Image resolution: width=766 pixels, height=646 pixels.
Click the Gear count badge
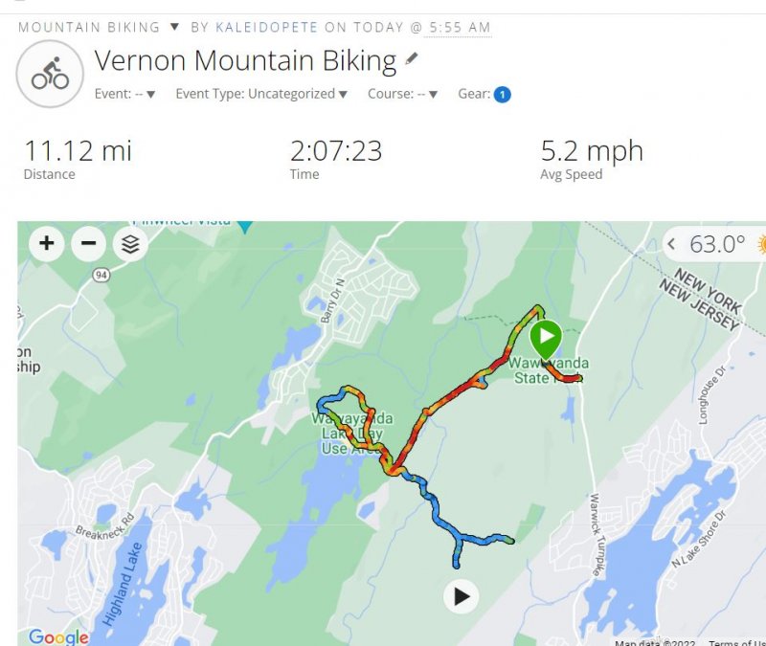(x=502, y=95)
